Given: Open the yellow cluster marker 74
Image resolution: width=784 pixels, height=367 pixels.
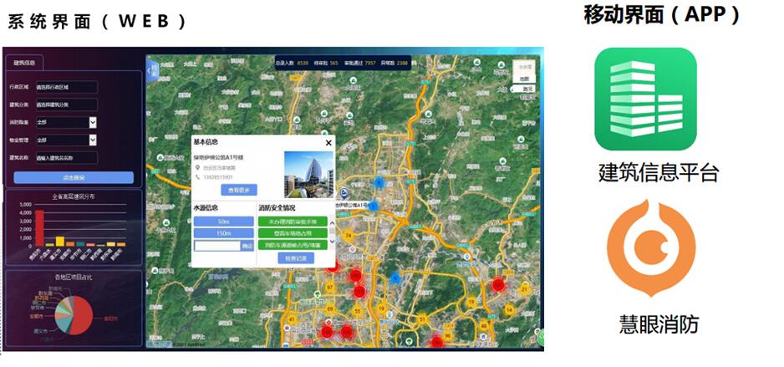Looking at the screenshot, I should tap(349, 236).
